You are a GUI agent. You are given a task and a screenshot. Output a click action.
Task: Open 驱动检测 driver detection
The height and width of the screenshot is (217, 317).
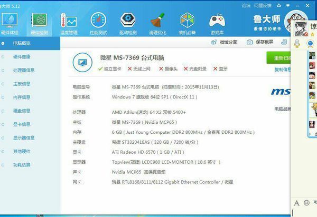tap(128, 23)
